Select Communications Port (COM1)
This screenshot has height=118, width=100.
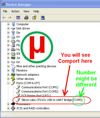[40, 87]
